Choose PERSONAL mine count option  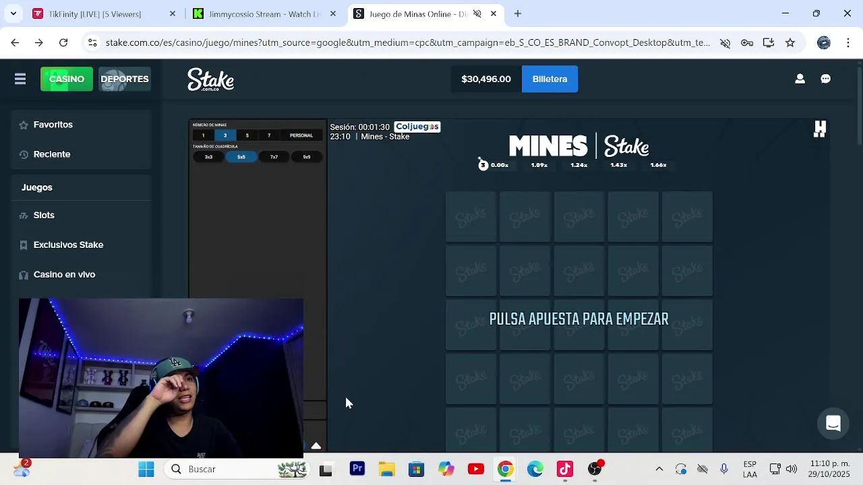click(301, 135)
